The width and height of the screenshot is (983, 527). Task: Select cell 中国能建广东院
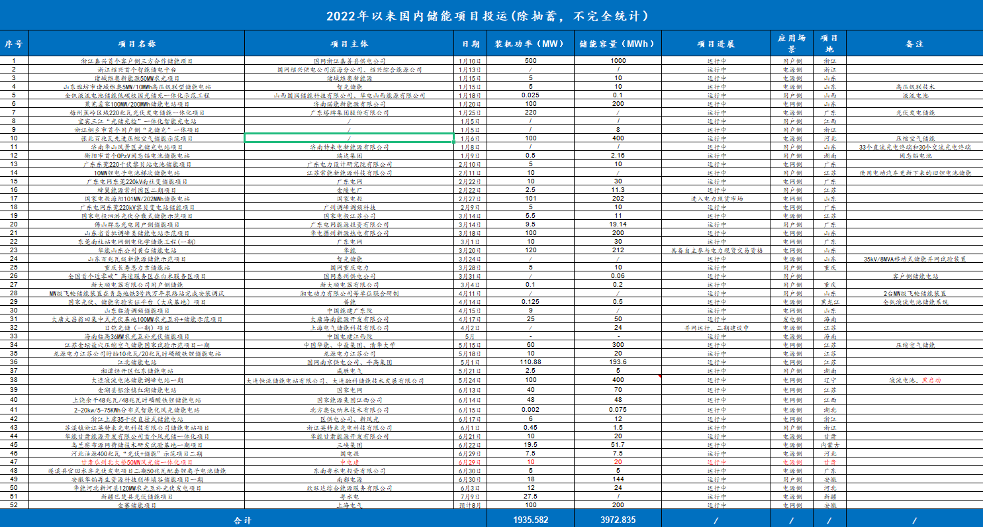pyautogui.click(x=350, y=311)
